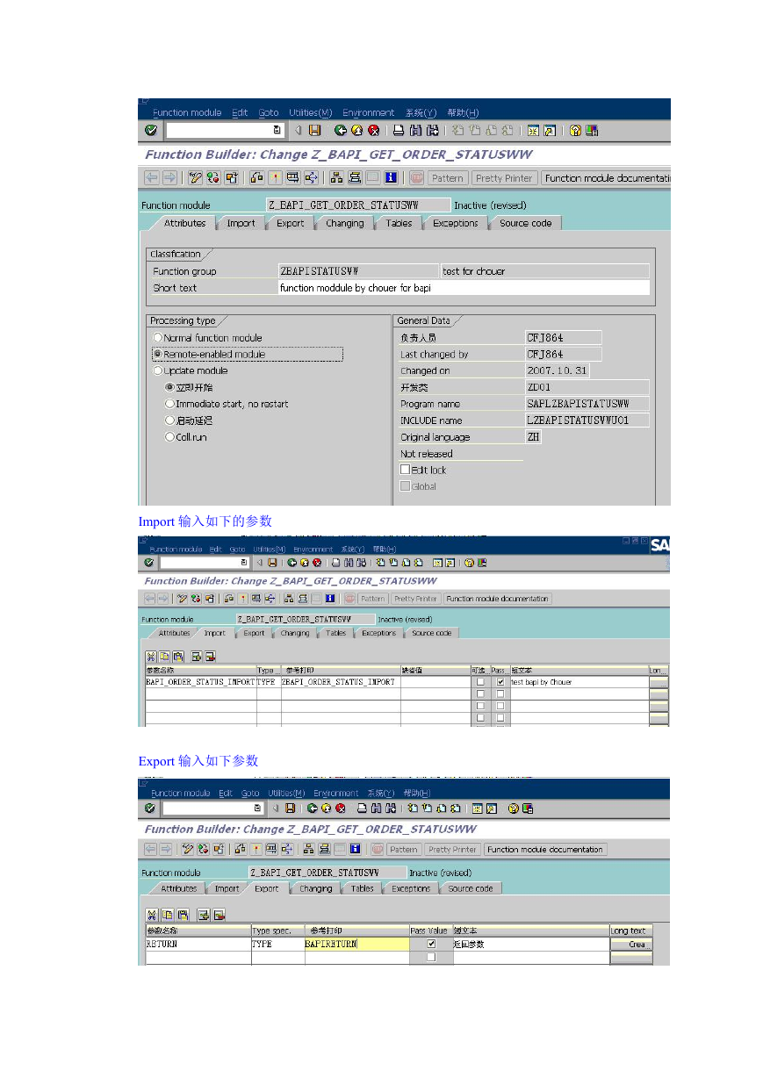Image resolution: width=763 pixels, height=1078 pixels.
Task: Open the Function module menu in the top Attributes screenshot
Action: tap(187, 112)
